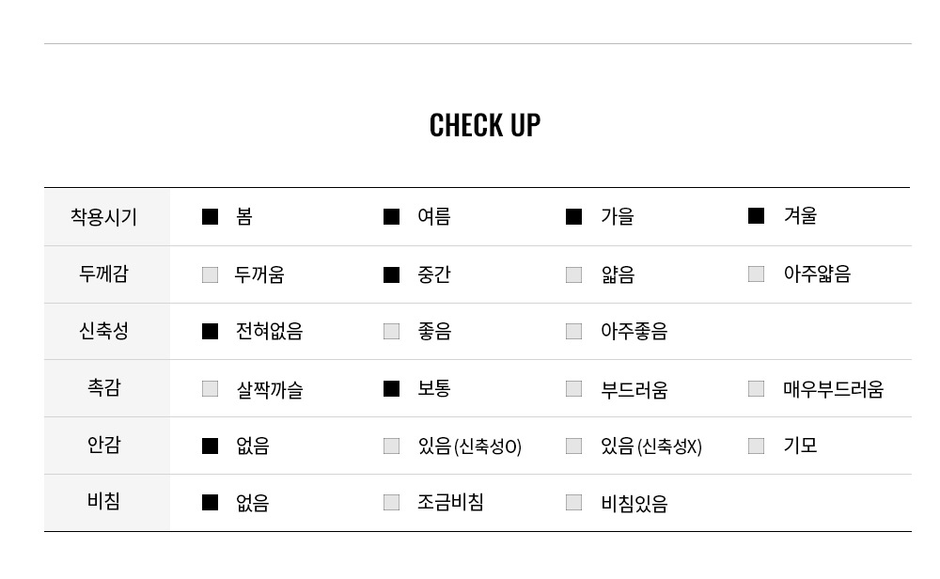This screenshot has height=579, width=940.
Task: Check the 부드러움 texture box
Action: (x=573, y=388)
